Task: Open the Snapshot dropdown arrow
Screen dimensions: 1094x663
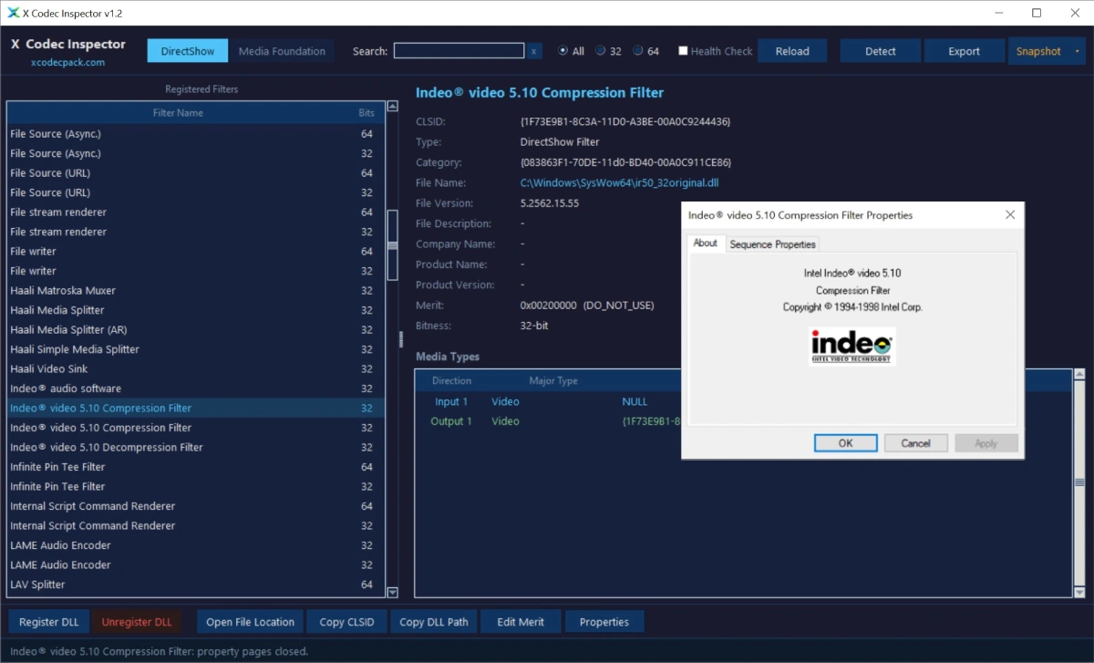Action: 1078,51
